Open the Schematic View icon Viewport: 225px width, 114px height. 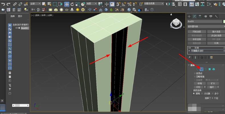pyautogui.click(x=202, y=4)
